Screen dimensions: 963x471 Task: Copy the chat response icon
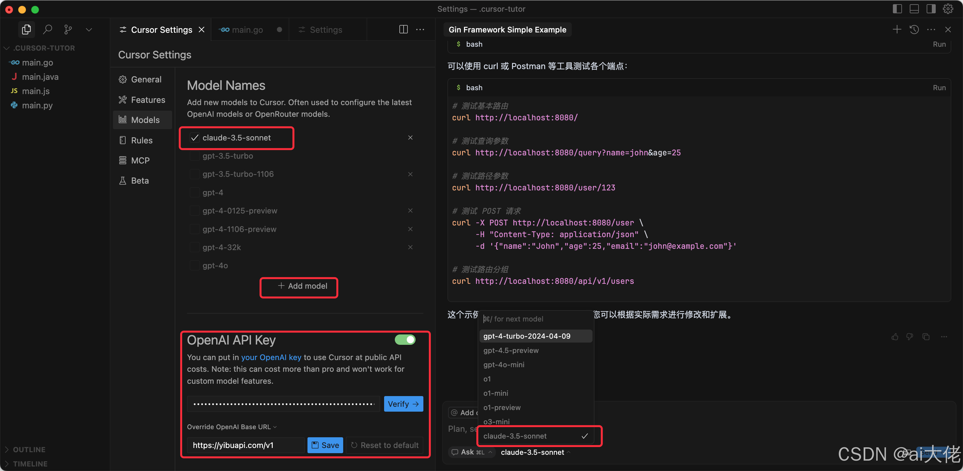[926, 337]
